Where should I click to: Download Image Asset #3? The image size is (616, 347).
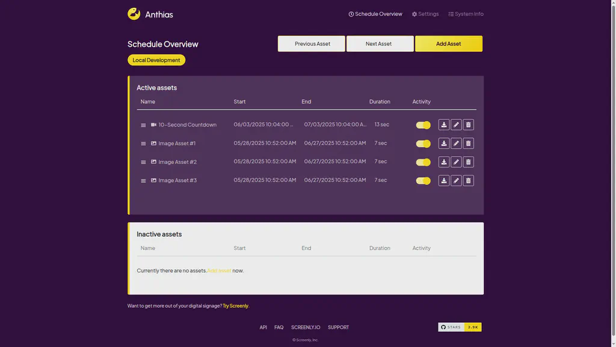444,180
